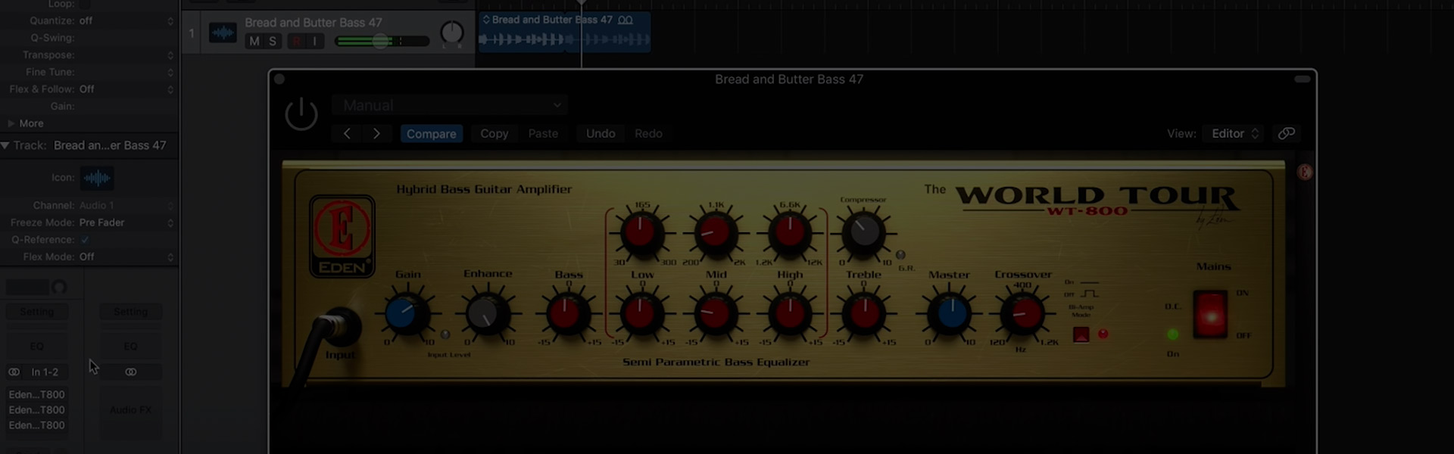The height and width of the screenshot is (454, 1454).
Task: Click the Compare button
Action: 431,134
